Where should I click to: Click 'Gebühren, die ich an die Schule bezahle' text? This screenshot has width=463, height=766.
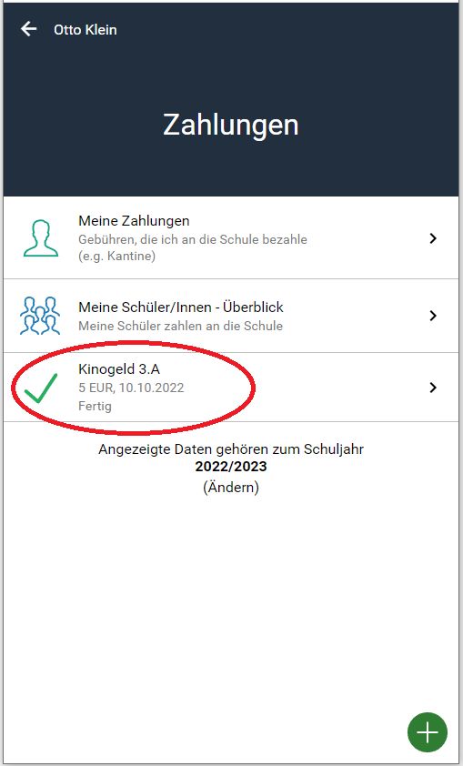point(193,240)
